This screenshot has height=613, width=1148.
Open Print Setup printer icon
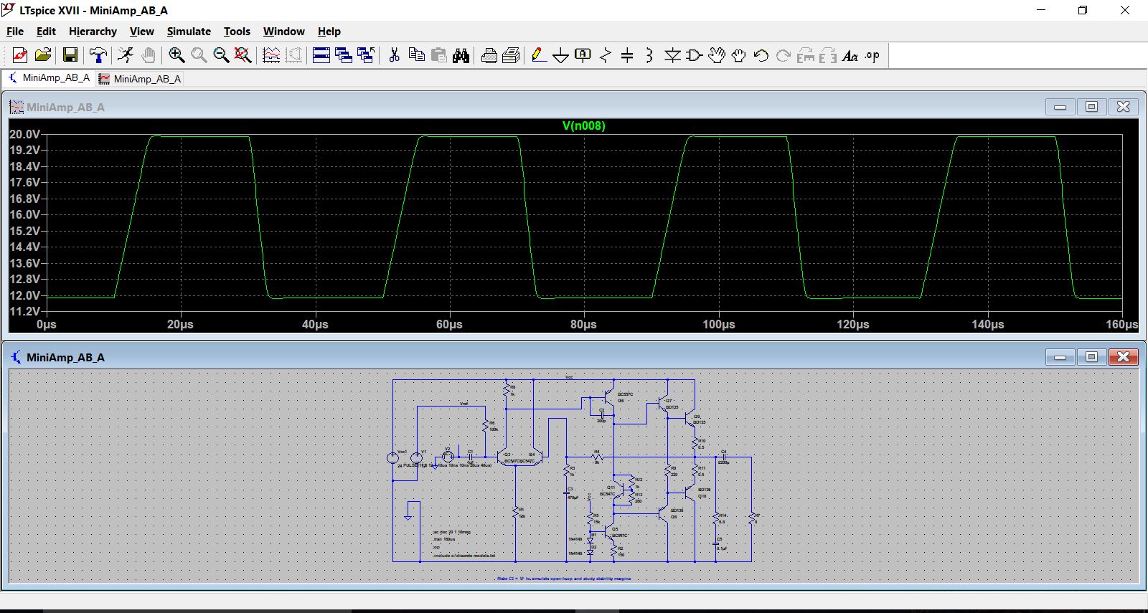[x=489, y=55]
